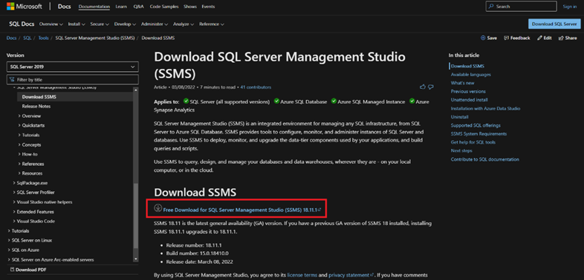Image resolution: width=584 pixels, height=280 pixels.
Task: Click the Feedback icon in the action bar
Action: [506, 38]
